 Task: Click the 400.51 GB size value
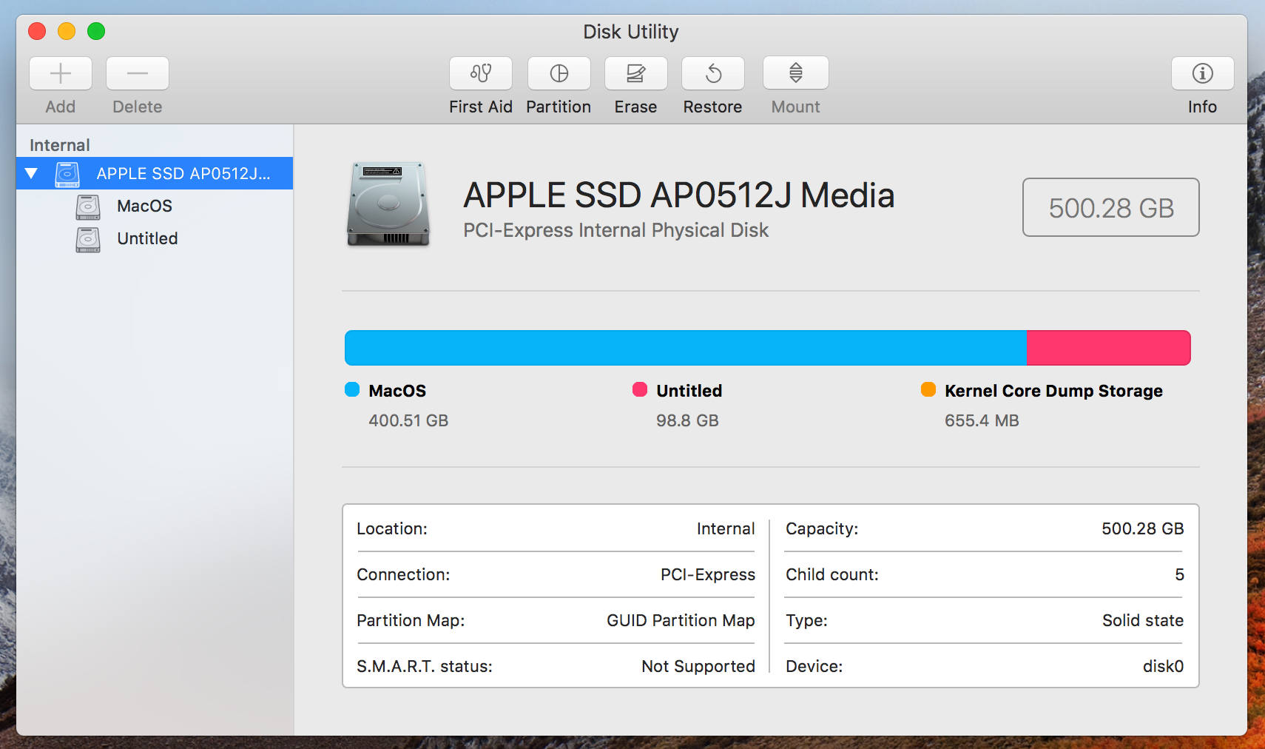(408, 420)
